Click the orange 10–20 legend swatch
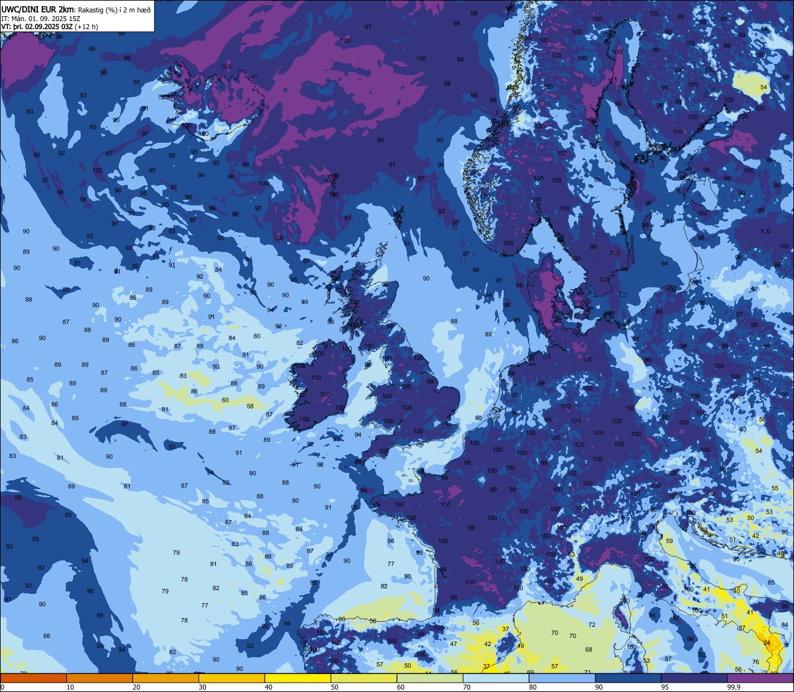This screenshot has width=794, height=692. [99, 678]
